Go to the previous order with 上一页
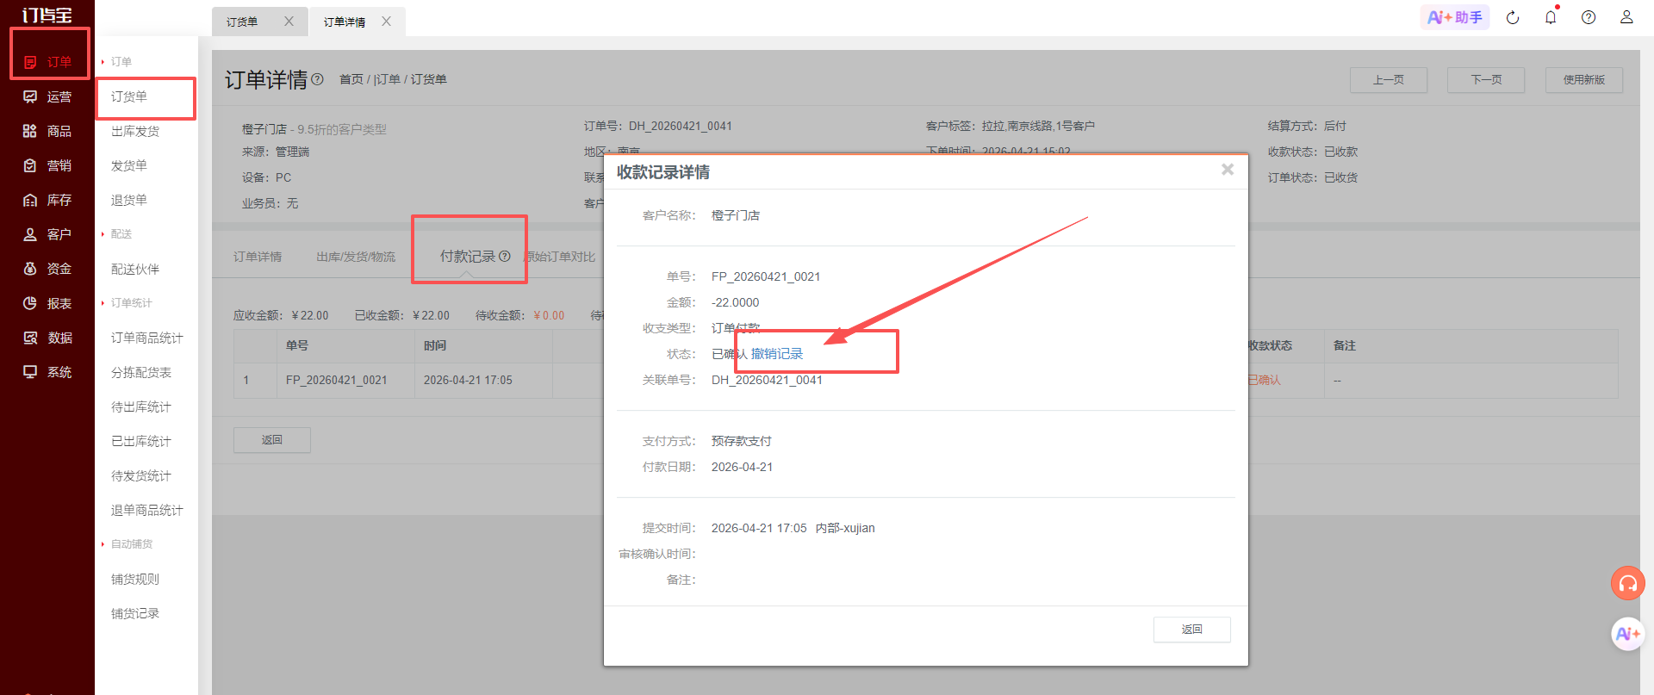Image resolution: width=1654 pixels, height=695 pixels. [1389, 80]
